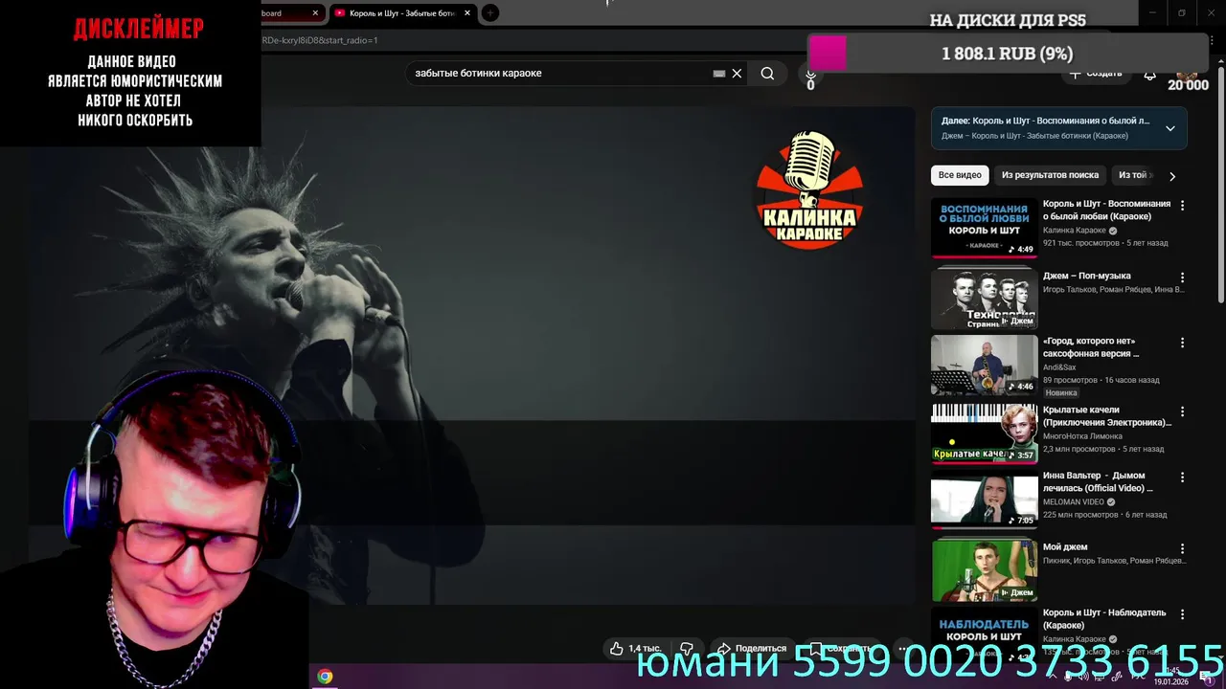Image resolution: width=1226 pixels, height=689 pixels.
Task: Open Воспоминания о былой любви thumbnail
Action: pos(984,228)
